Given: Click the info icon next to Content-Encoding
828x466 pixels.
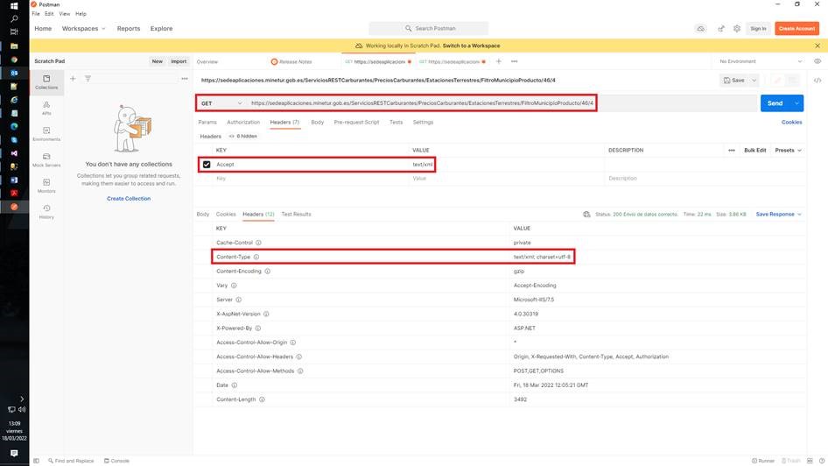Looking at the screenshot, I should click(267, 271).
